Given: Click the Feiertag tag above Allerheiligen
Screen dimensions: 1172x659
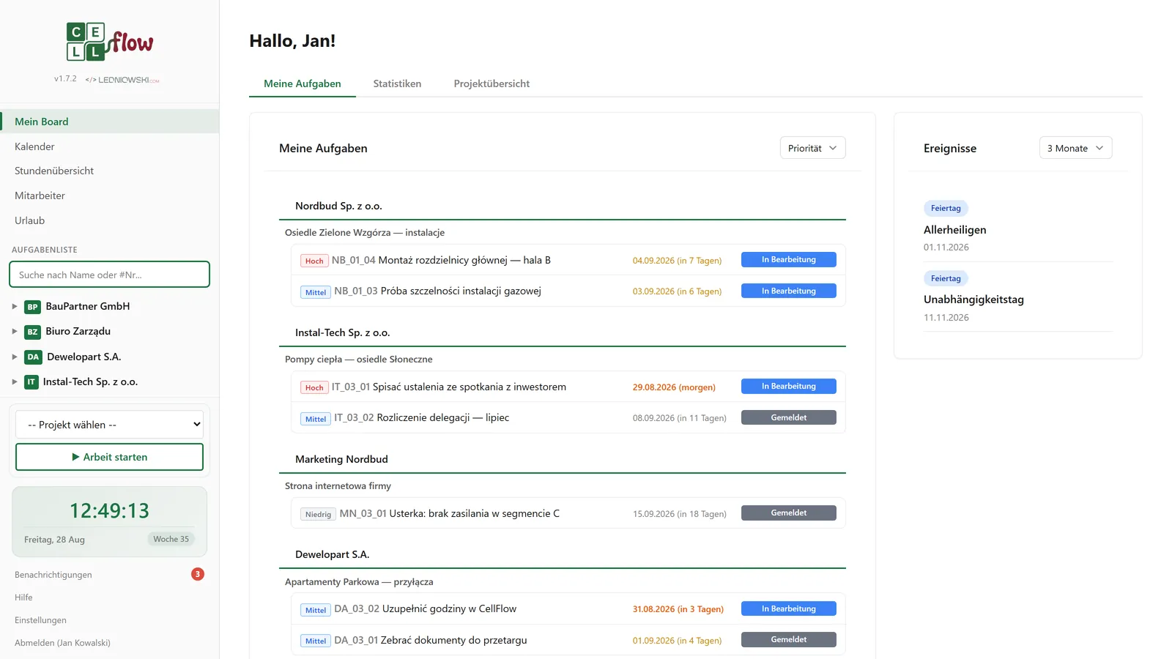Looking at the screenshot, I should [x=946, y=208].
